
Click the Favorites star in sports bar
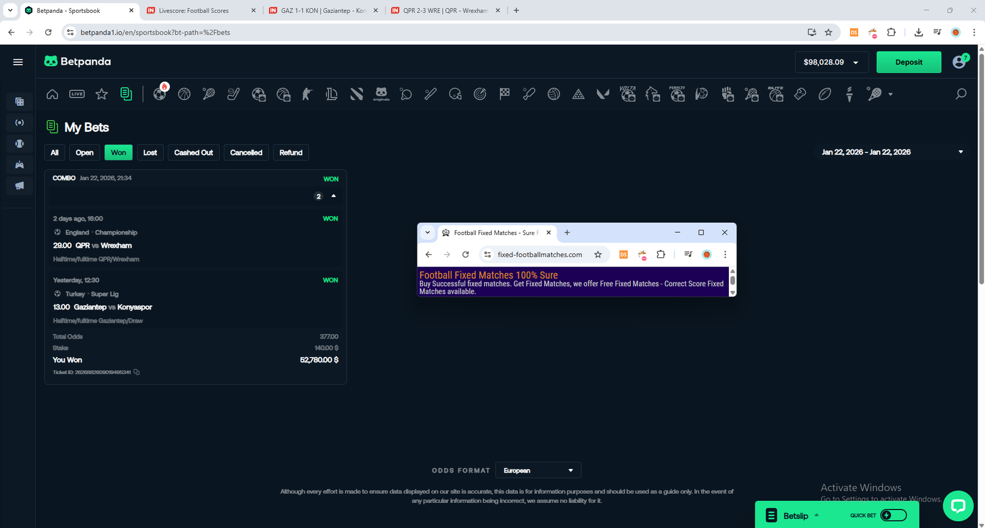102,94
